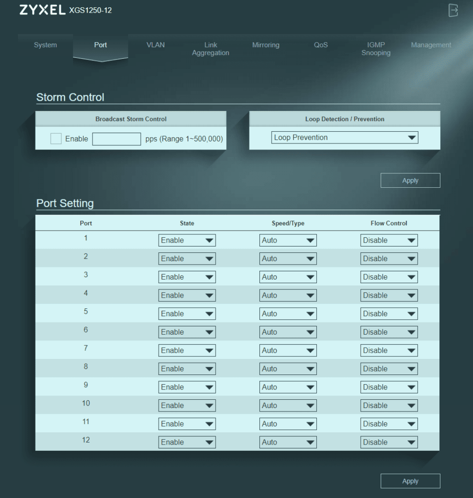Open Flow Control dropdown for port 5
This screenshot has height=498, width=473.
tap(389, 314)
